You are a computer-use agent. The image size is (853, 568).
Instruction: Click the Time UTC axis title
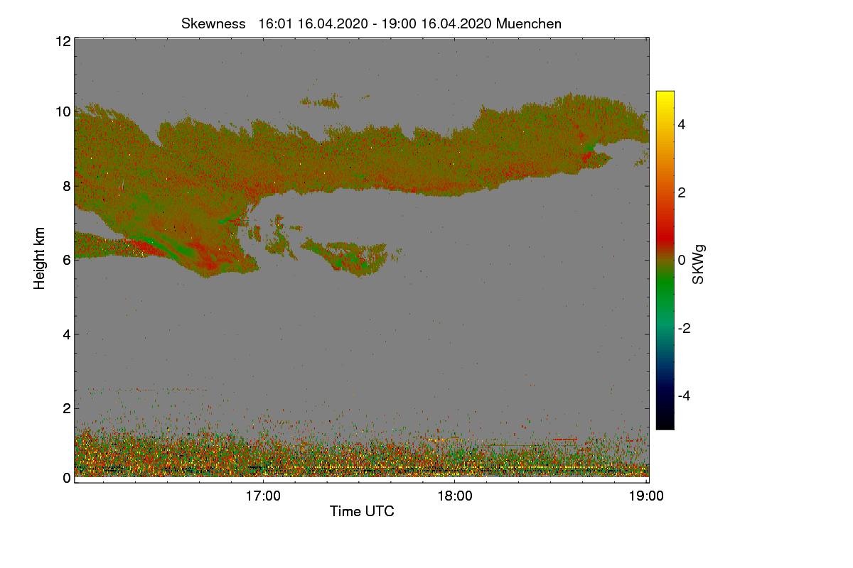click(362, 511)
